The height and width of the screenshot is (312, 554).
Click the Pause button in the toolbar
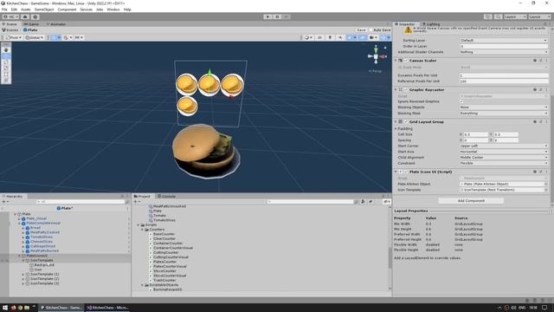click(x=277, y=16)
